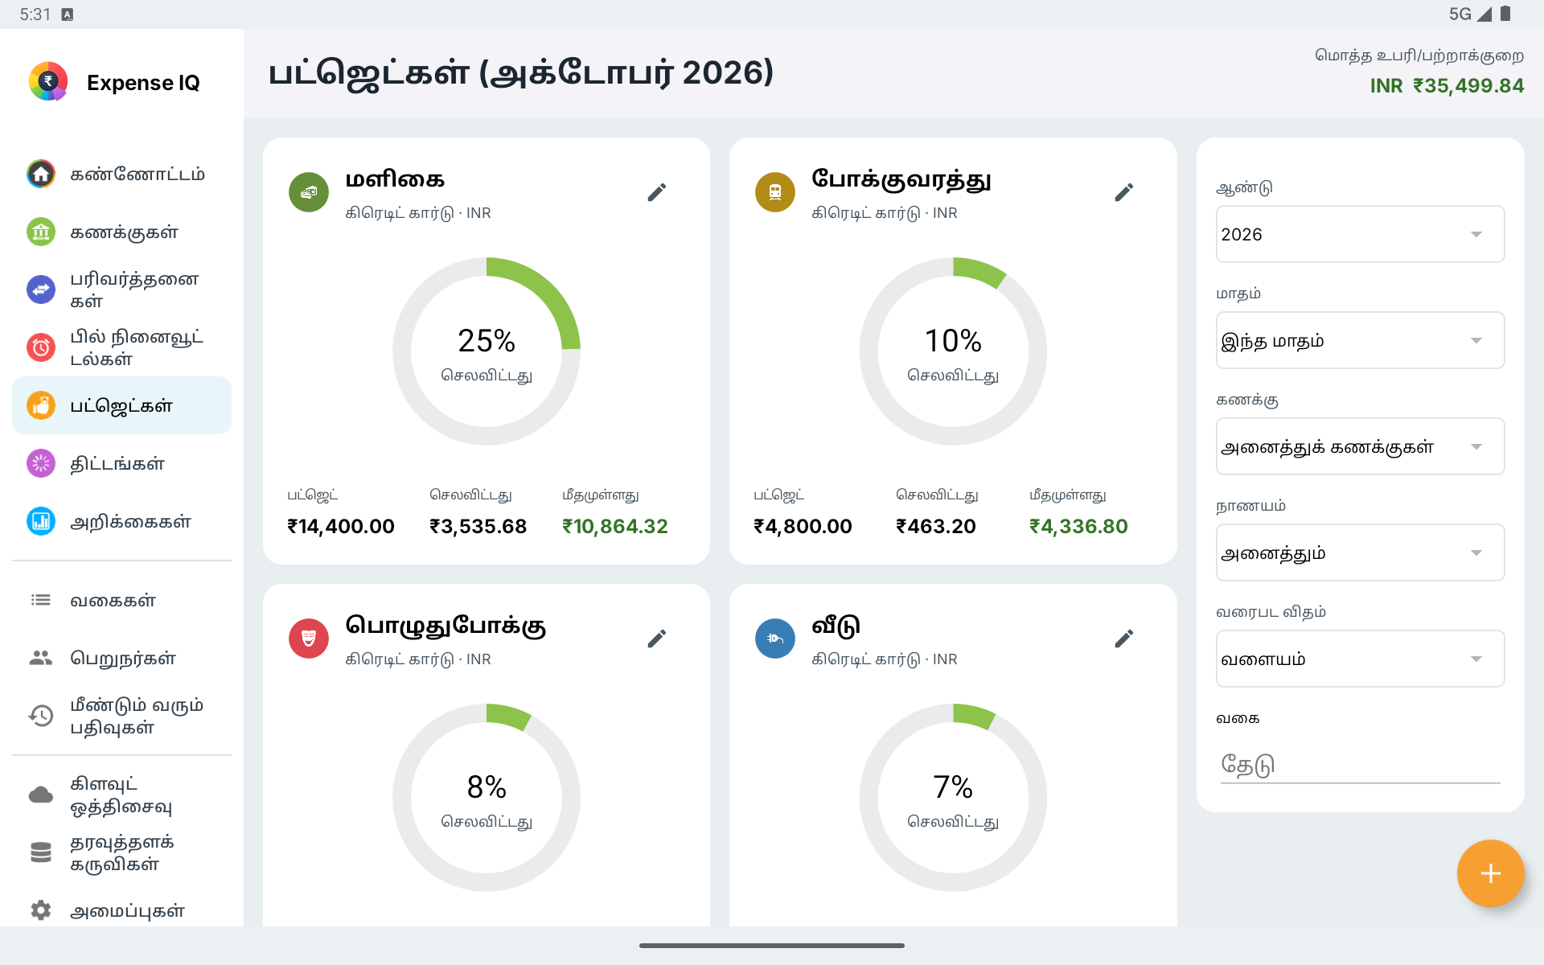Image resolution: width=1544 pixels, height=965 pixels.
Task: Edit the பொழுதுபோக்கு budget with pencil icon
Action: pos(657,639)
